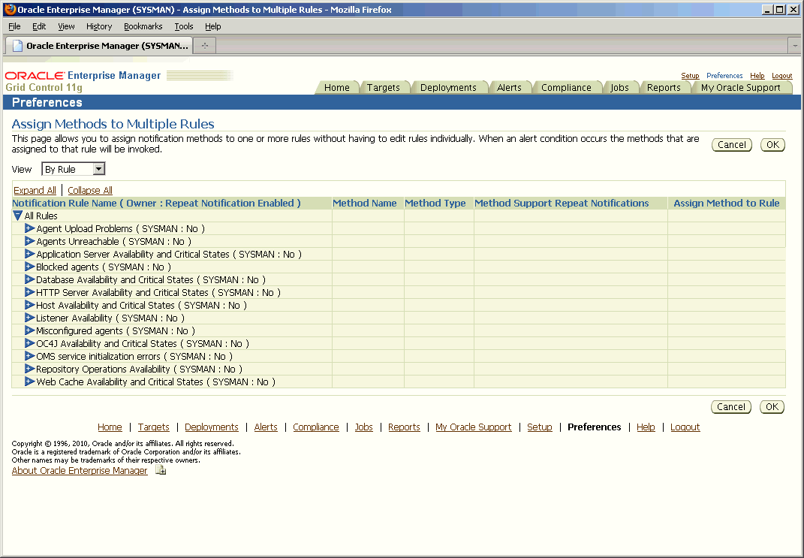Open the Tools menu

184,26
